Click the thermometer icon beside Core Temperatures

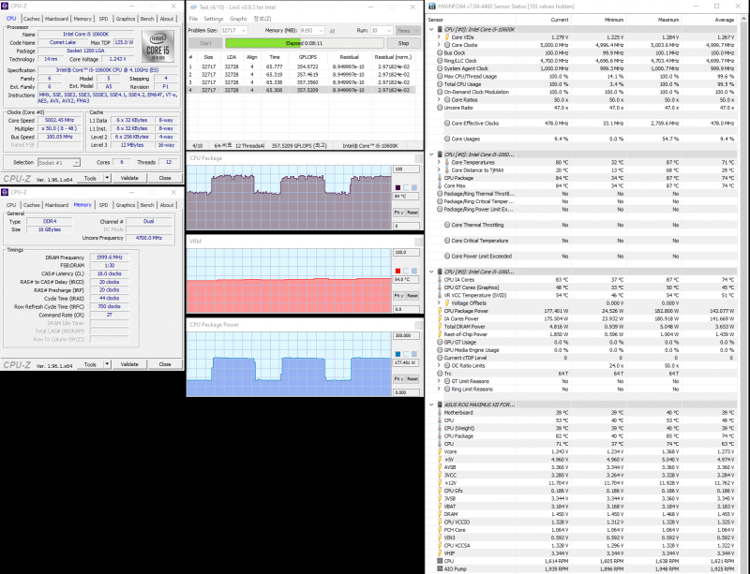[x=447, y=163]
